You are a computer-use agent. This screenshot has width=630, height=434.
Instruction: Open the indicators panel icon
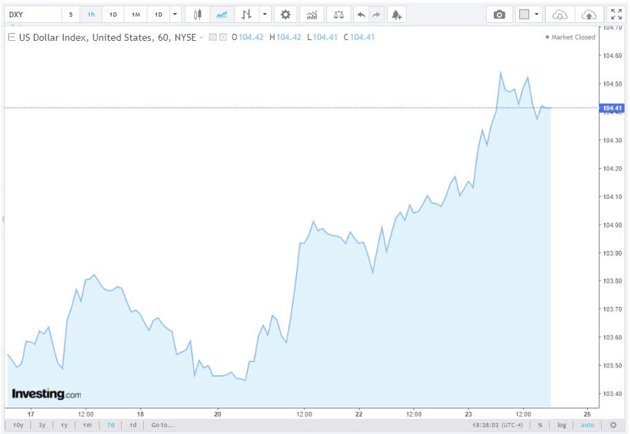(312, 14)
